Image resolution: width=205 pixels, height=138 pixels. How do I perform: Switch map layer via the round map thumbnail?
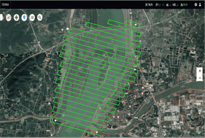pyautogui.click(x=9, y=18)
